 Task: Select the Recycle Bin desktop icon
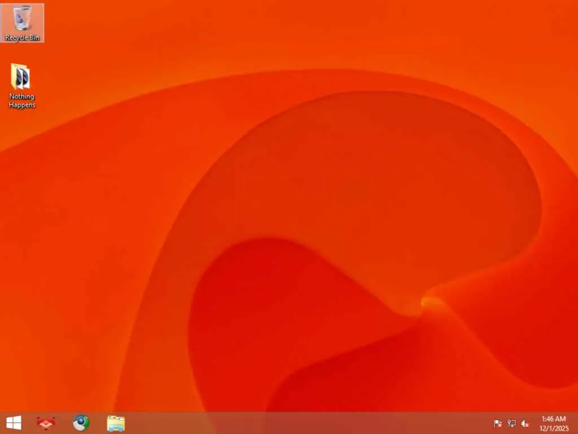pos(22,23)
